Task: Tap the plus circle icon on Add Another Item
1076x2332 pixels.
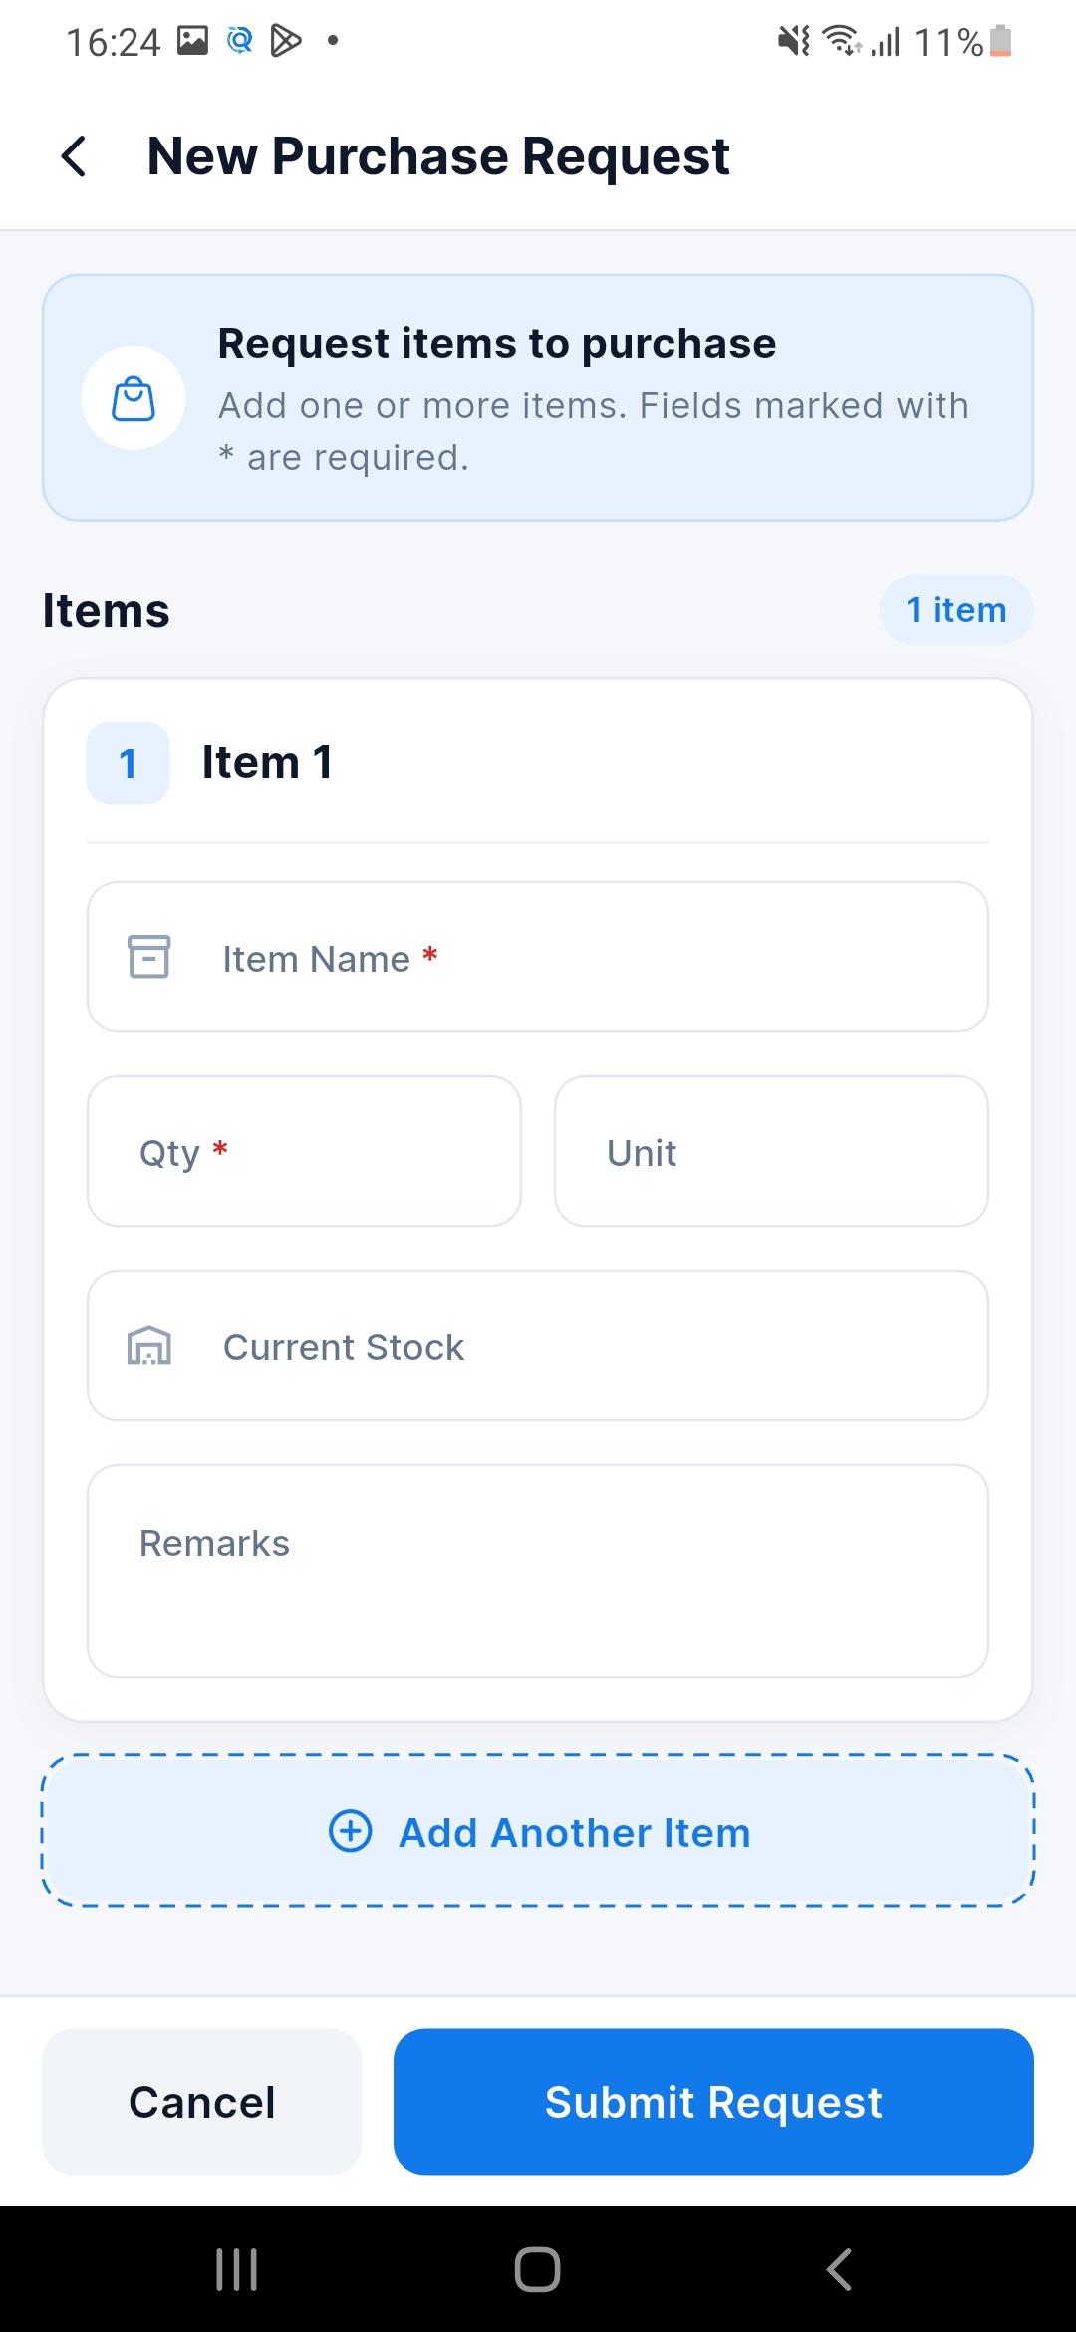Action: pos(351,1831)
